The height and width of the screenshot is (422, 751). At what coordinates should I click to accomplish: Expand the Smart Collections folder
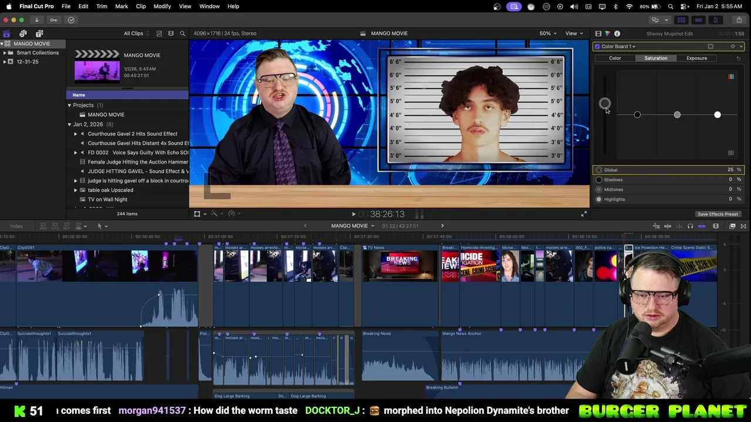point(5,53)
